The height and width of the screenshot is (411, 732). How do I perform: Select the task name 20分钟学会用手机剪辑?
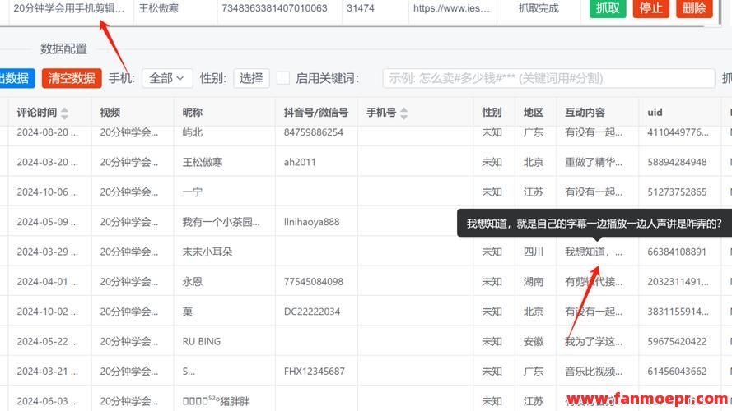click(x=68, y=8)
